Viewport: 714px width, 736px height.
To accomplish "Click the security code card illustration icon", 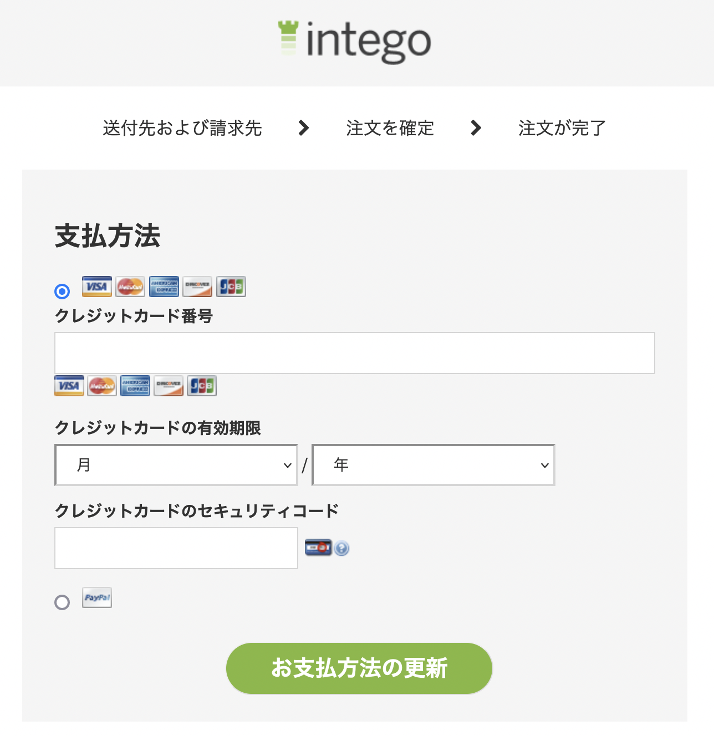I will pos(318,548).
